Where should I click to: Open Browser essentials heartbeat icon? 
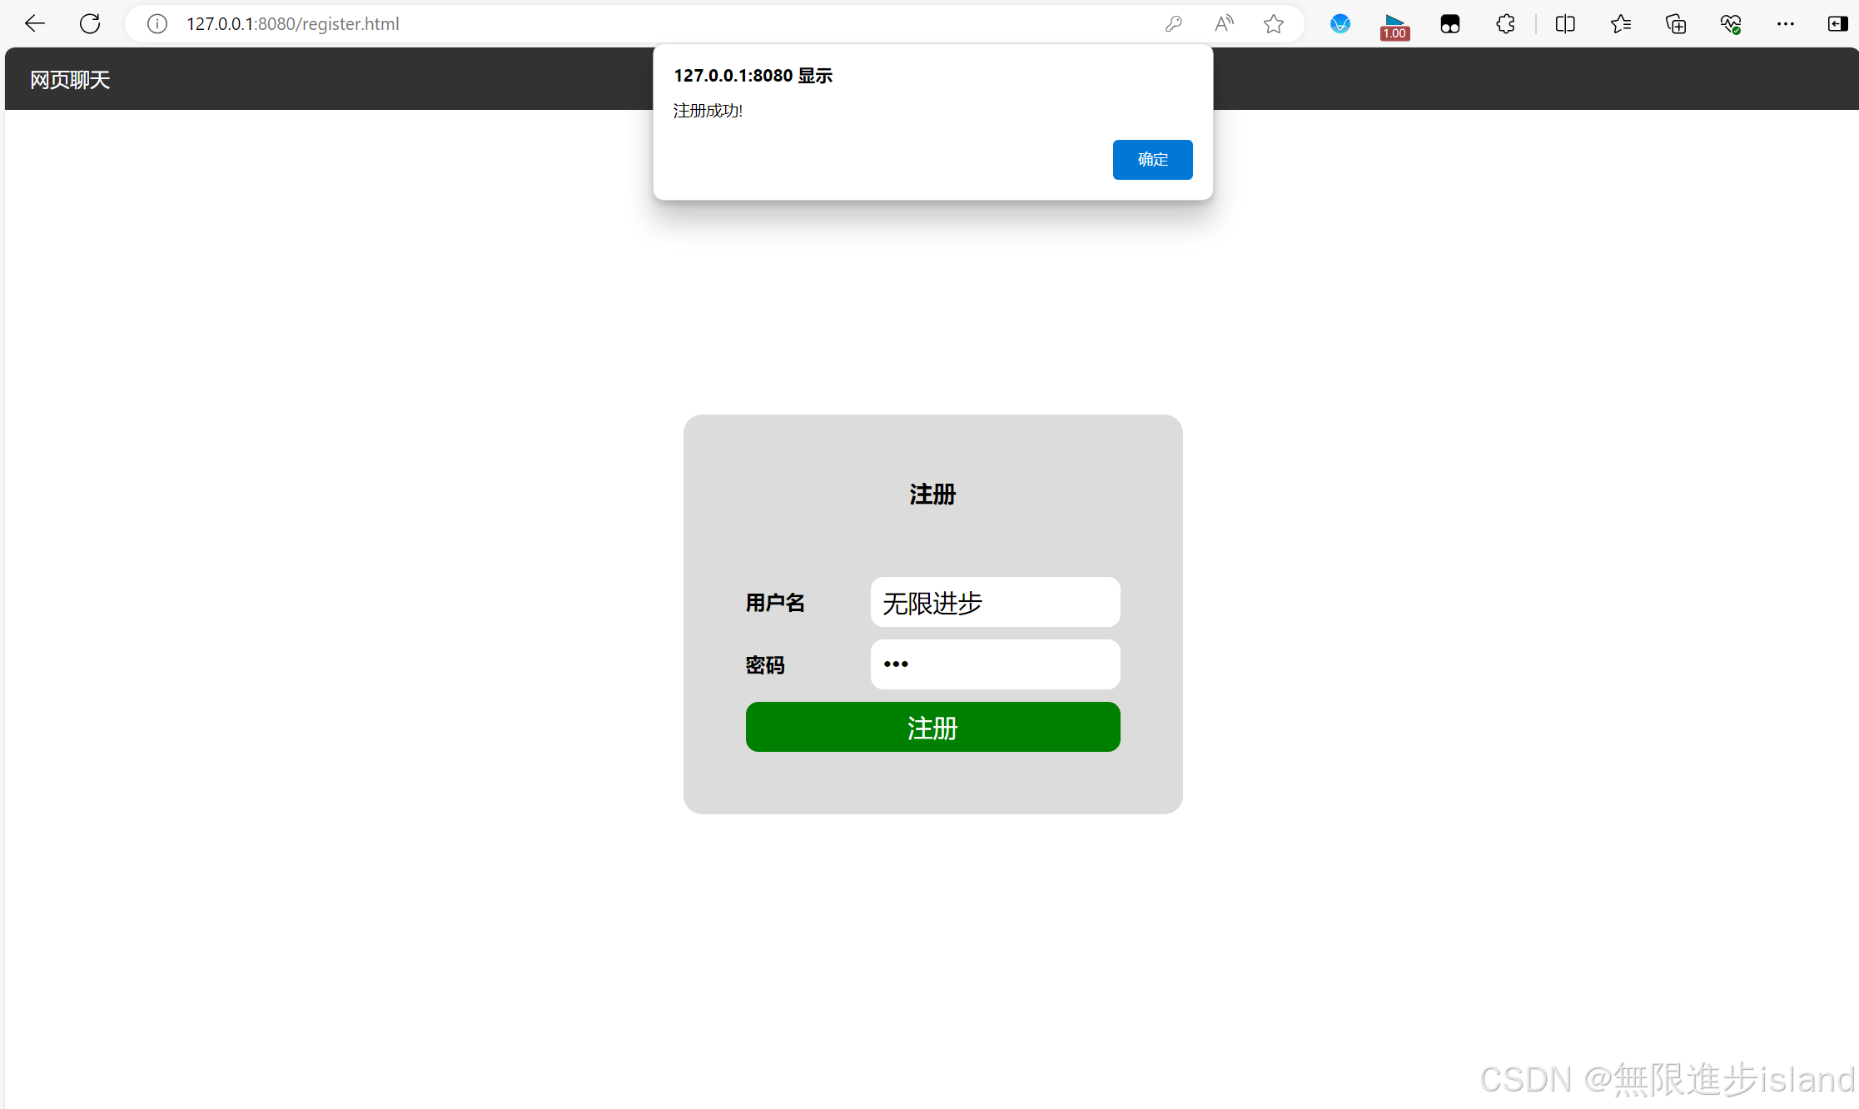[1731, 24]
